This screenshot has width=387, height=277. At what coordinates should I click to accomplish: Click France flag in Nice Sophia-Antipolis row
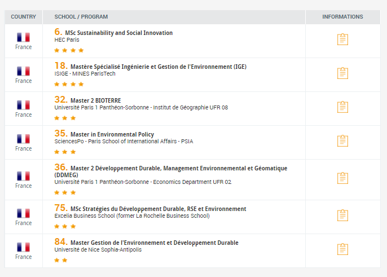24,247
